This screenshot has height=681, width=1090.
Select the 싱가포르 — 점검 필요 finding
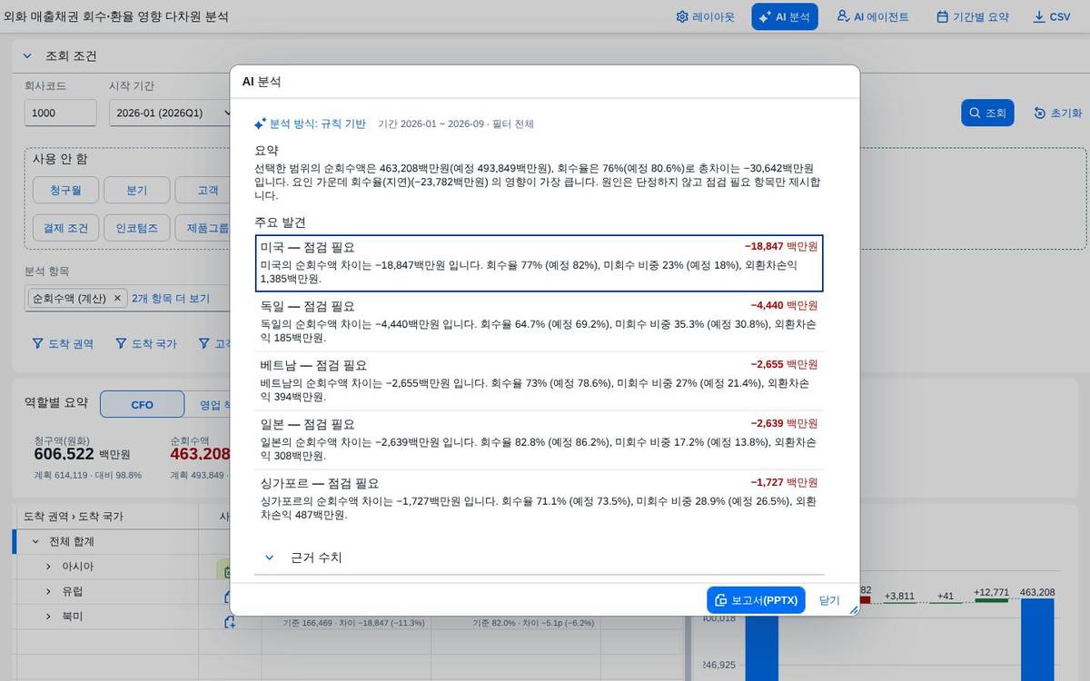(540, 498)
